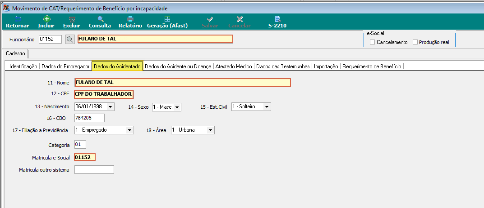Click the Geração (Afast) label
484x208 pixels.
pos(167,26)
